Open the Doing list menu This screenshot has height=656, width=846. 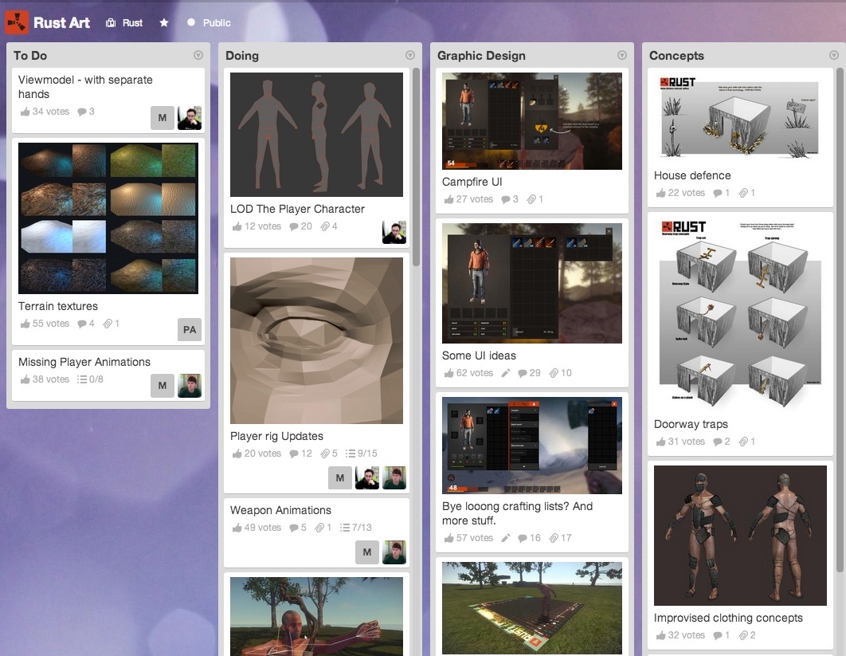pyautogui.click(x=410, y=55)
